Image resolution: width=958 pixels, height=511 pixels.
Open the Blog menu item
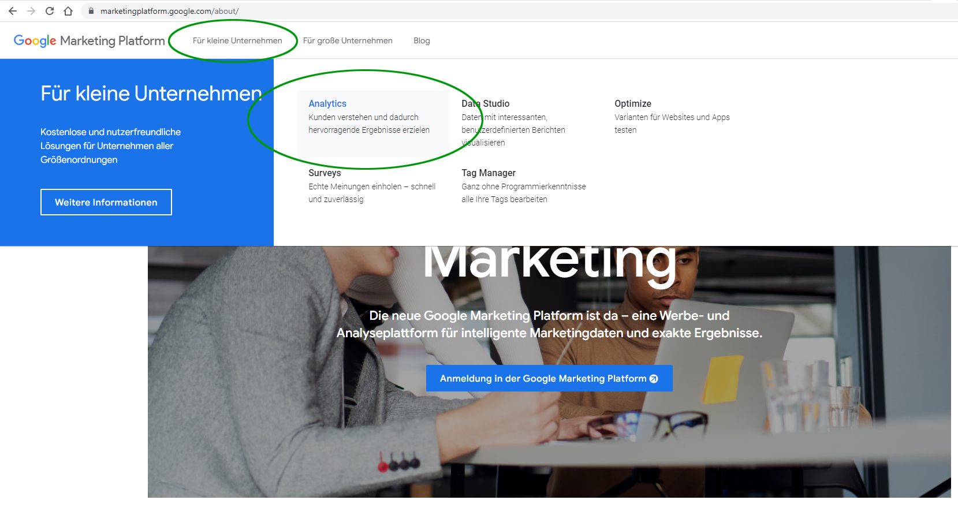(422, 40)
